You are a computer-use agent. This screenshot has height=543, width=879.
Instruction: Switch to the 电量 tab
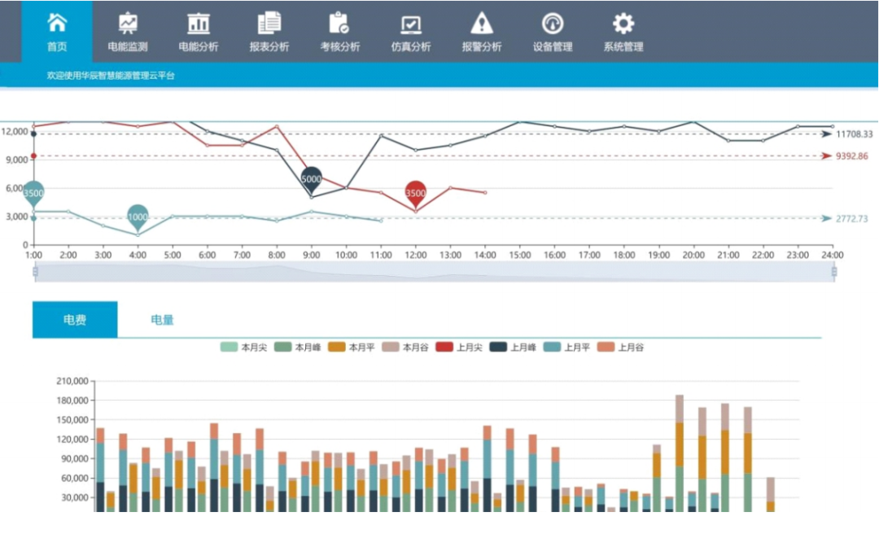162,320
